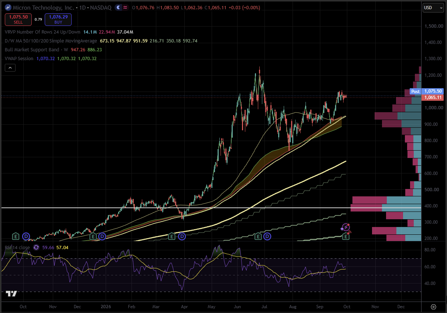Image resolution: width=447 pixels, height=313 pixels.
Task: Click the blue Post 1,075.50 price label on axis
Action: (427, 91)
